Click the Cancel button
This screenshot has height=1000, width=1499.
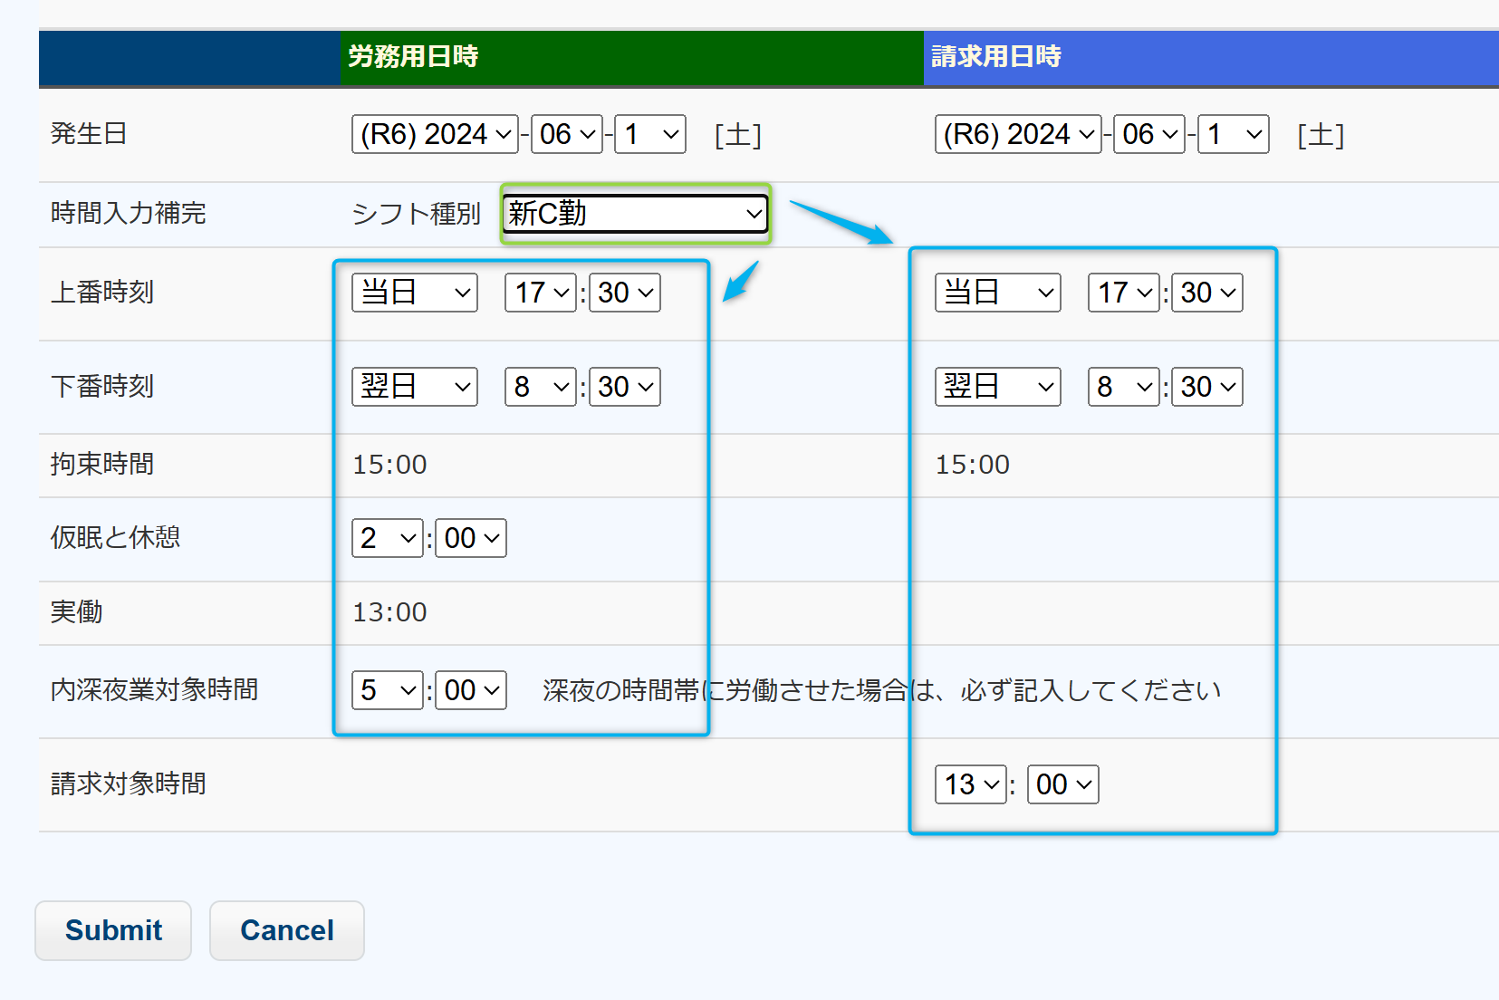[287, 930]
